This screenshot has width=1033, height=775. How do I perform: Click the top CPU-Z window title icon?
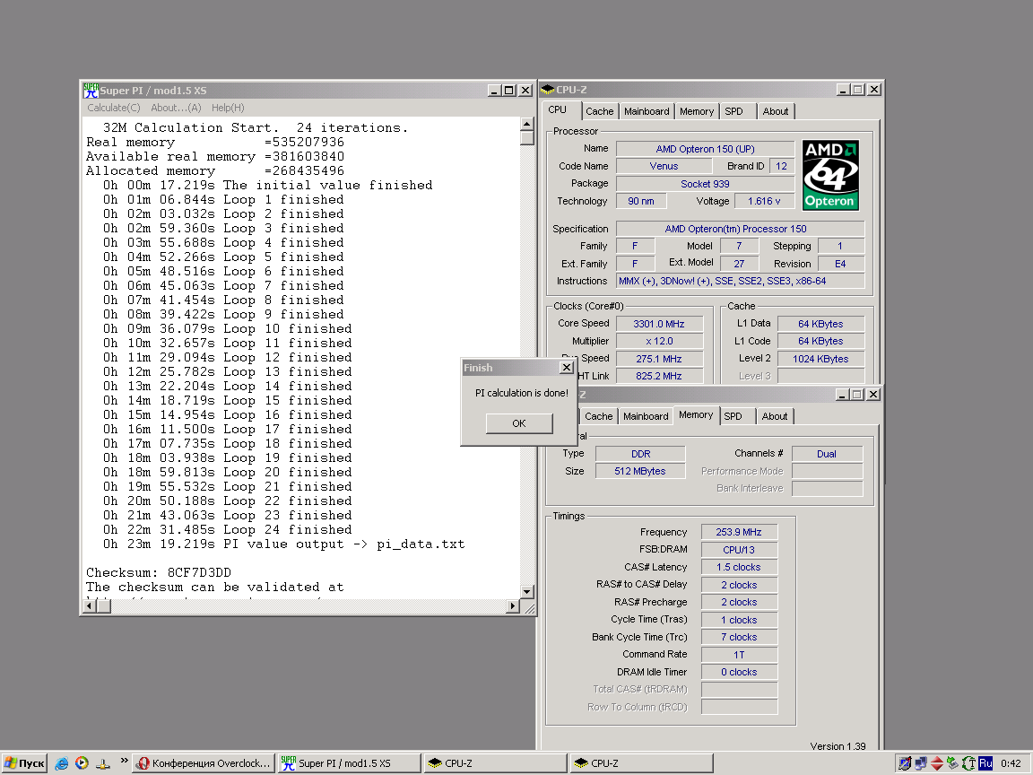click(x=548, y=90)
